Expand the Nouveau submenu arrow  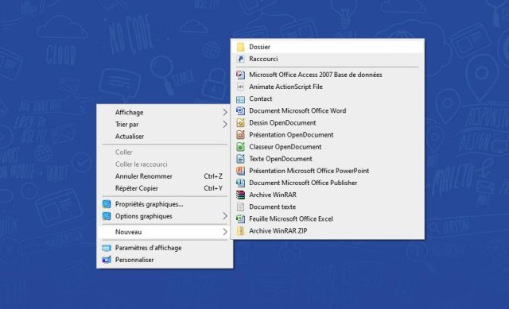click(224, 232)
